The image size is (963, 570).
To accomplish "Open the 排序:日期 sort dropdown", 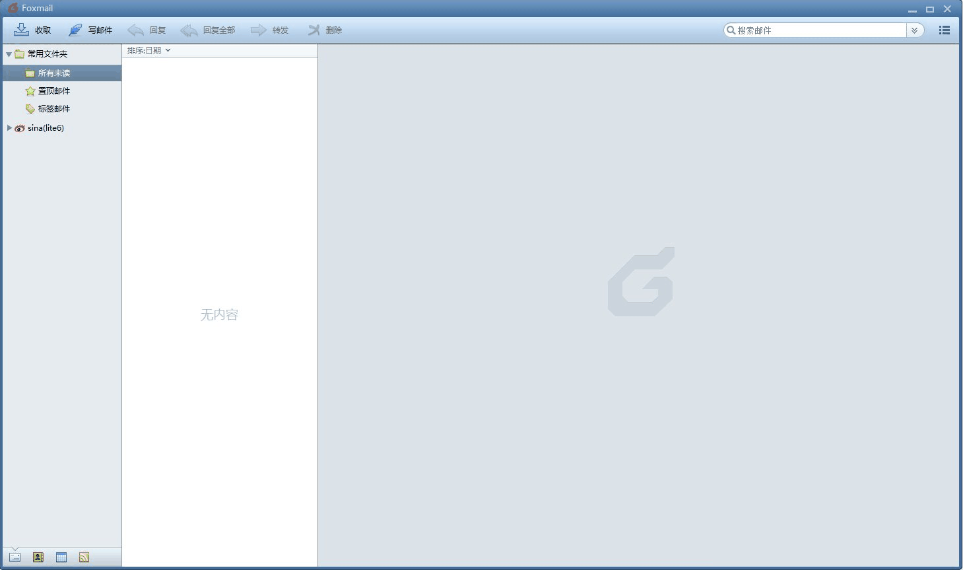I will (149, 50).
